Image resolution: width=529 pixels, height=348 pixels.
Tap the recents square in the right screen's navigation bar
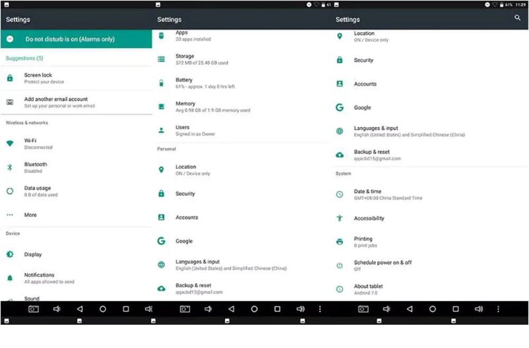pos(456,309)
